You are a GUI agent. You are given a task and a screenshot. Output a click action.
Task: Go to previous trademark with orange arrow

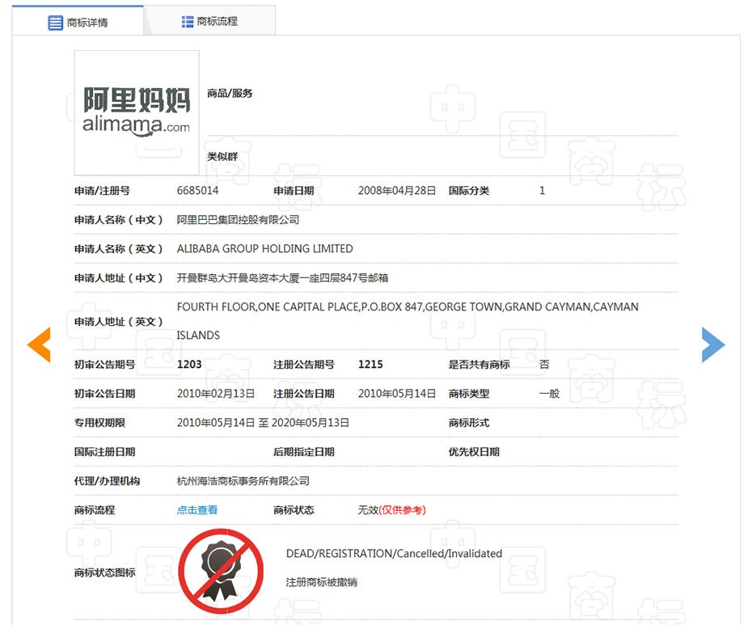39,344
